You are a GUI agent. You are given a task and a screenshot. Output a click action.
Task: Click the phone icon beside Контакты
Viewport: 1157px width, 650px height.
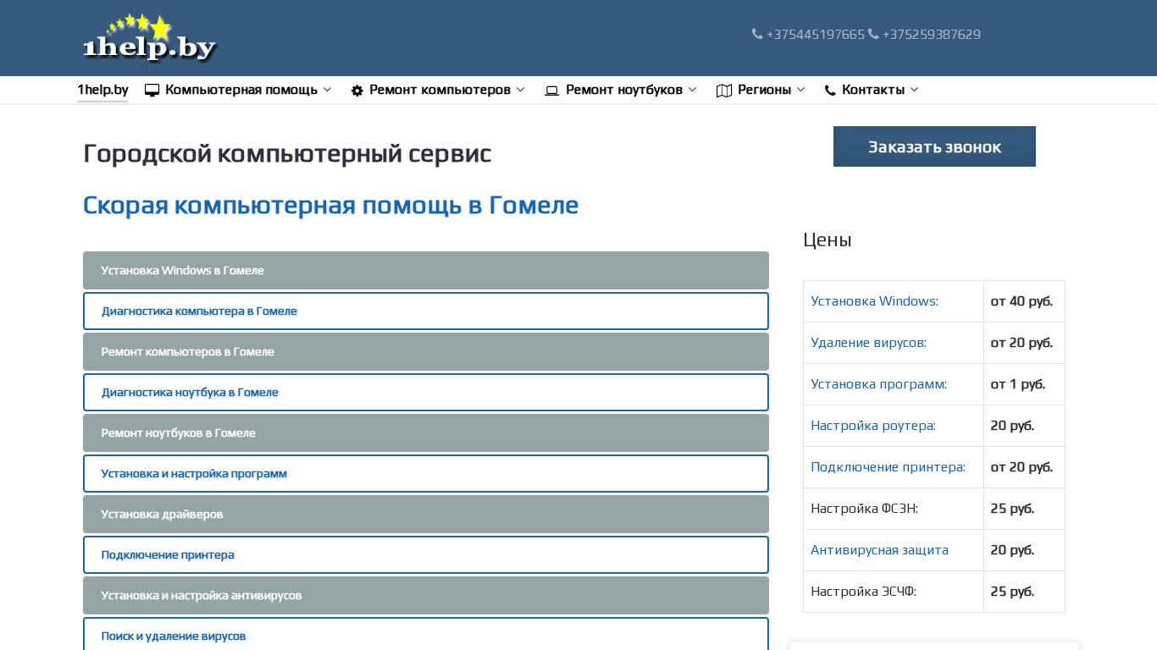(x=830, y=91)
